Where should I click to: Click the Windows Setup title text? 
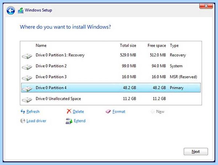pyautogui.click(x=39, y=10)
